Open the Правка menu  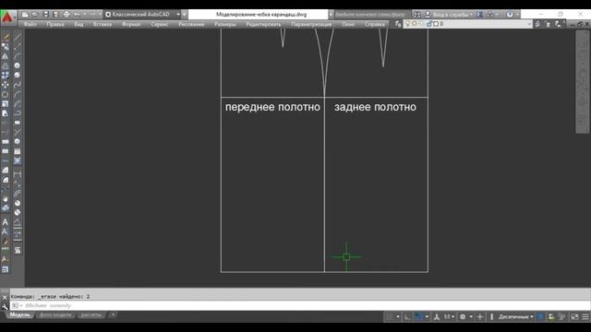pos(55,24)
